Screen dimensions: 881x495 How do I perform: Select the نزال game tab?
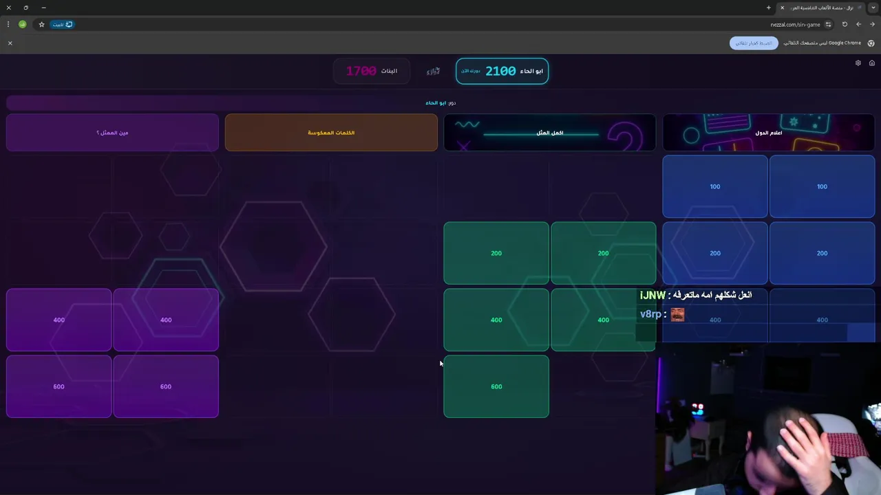coord(820,8)
